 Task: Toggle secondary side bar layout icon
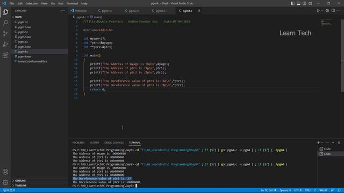304,3
